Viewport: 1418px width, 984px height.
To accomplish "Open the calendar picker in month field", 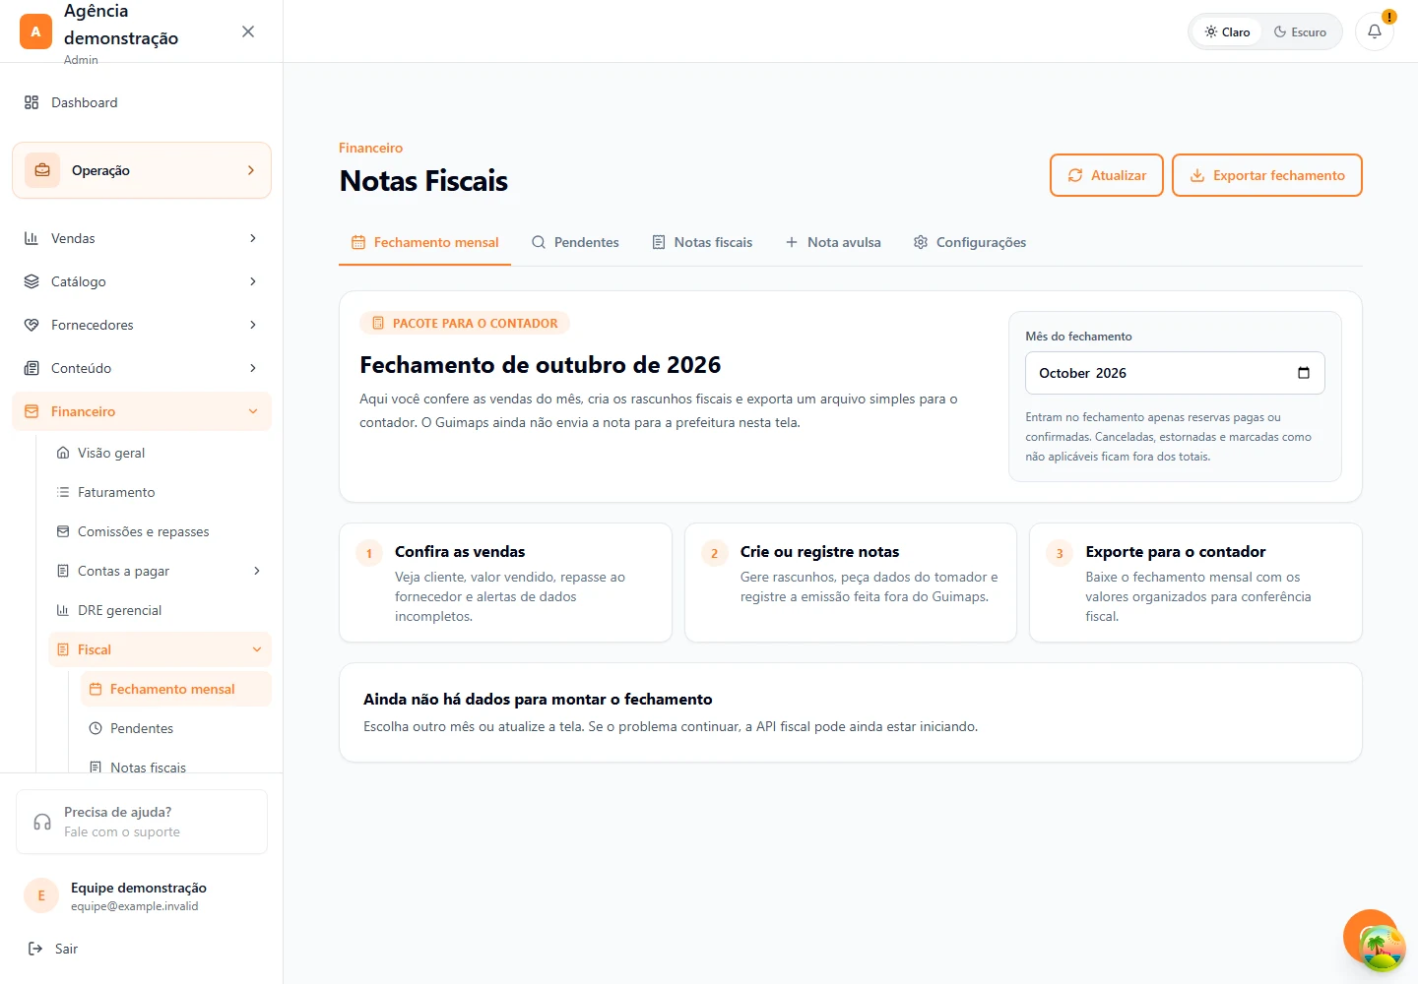I will [1304, 373].
